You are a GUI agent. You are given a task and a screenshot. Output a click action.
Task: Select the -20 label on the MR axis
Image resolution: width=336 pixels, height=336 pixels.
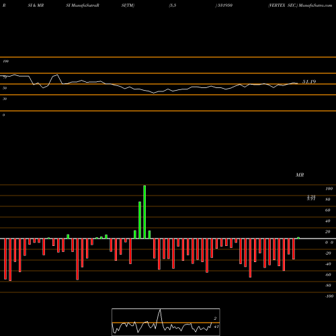(328, 253)
